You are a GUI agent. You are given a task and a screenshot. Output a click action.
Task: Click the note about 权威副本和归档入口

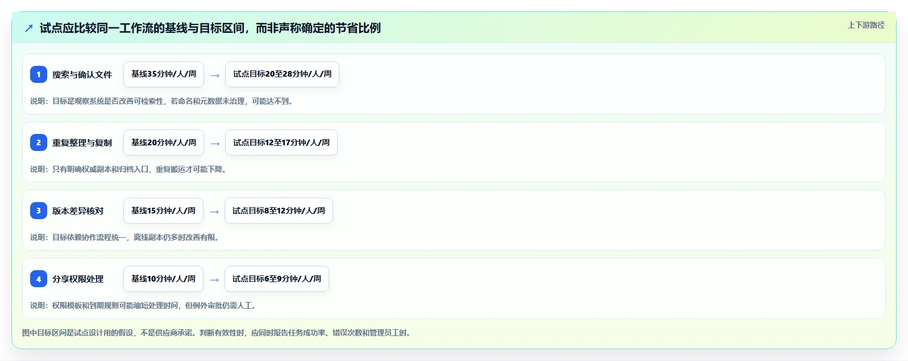[129, 169]
